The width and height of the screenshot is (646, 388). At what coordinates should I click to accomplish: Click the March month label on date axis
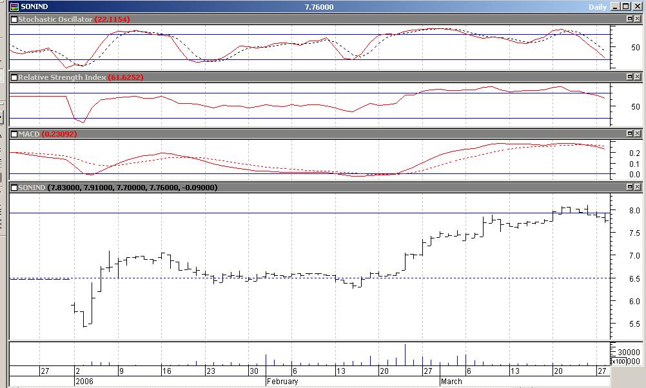451,382
